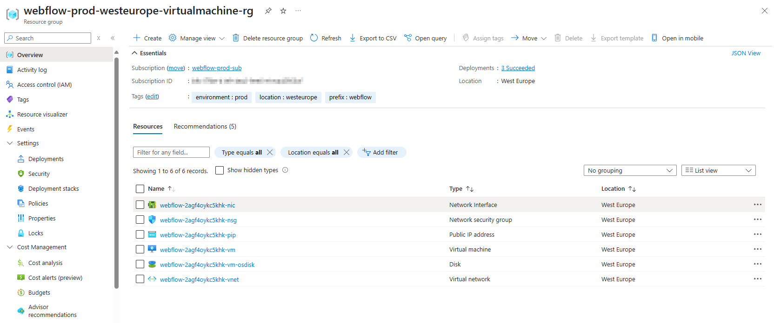Screen dimensions: 774x323
Task: Sort resources by Location column arrows
Action: click(x=632, y=189)
